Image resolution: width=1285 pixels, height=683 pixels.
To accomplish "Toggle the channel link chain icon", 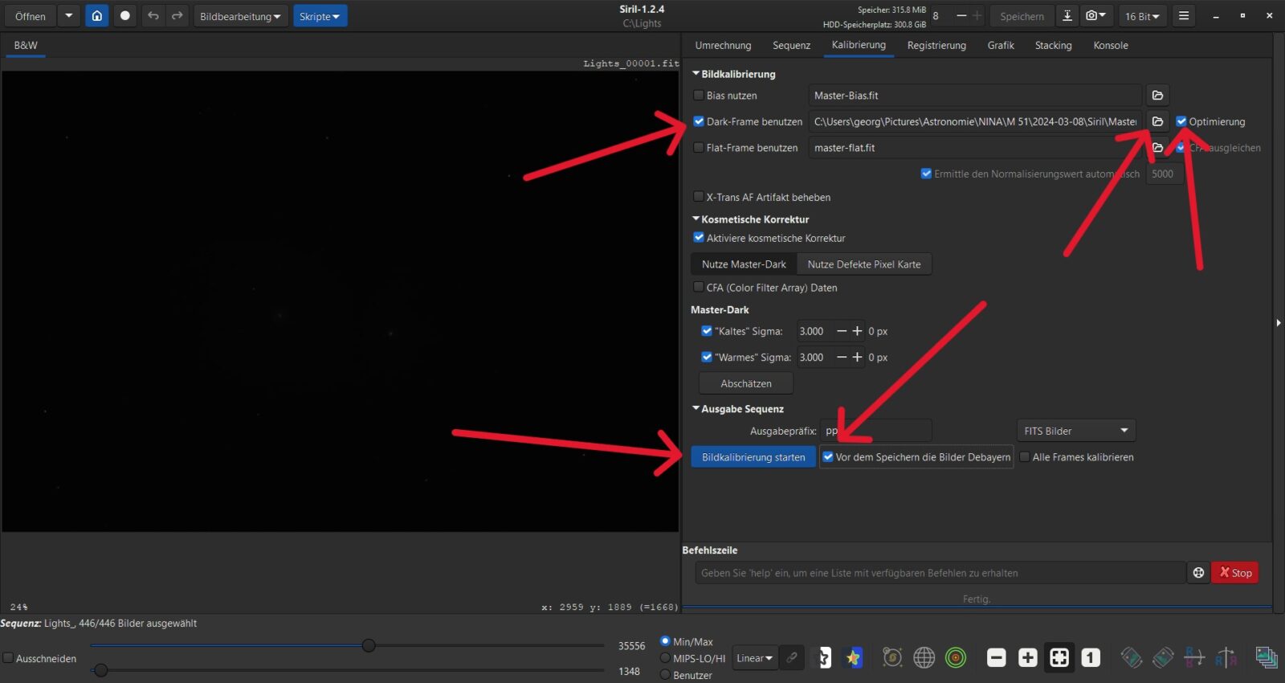I will [792, 658].
